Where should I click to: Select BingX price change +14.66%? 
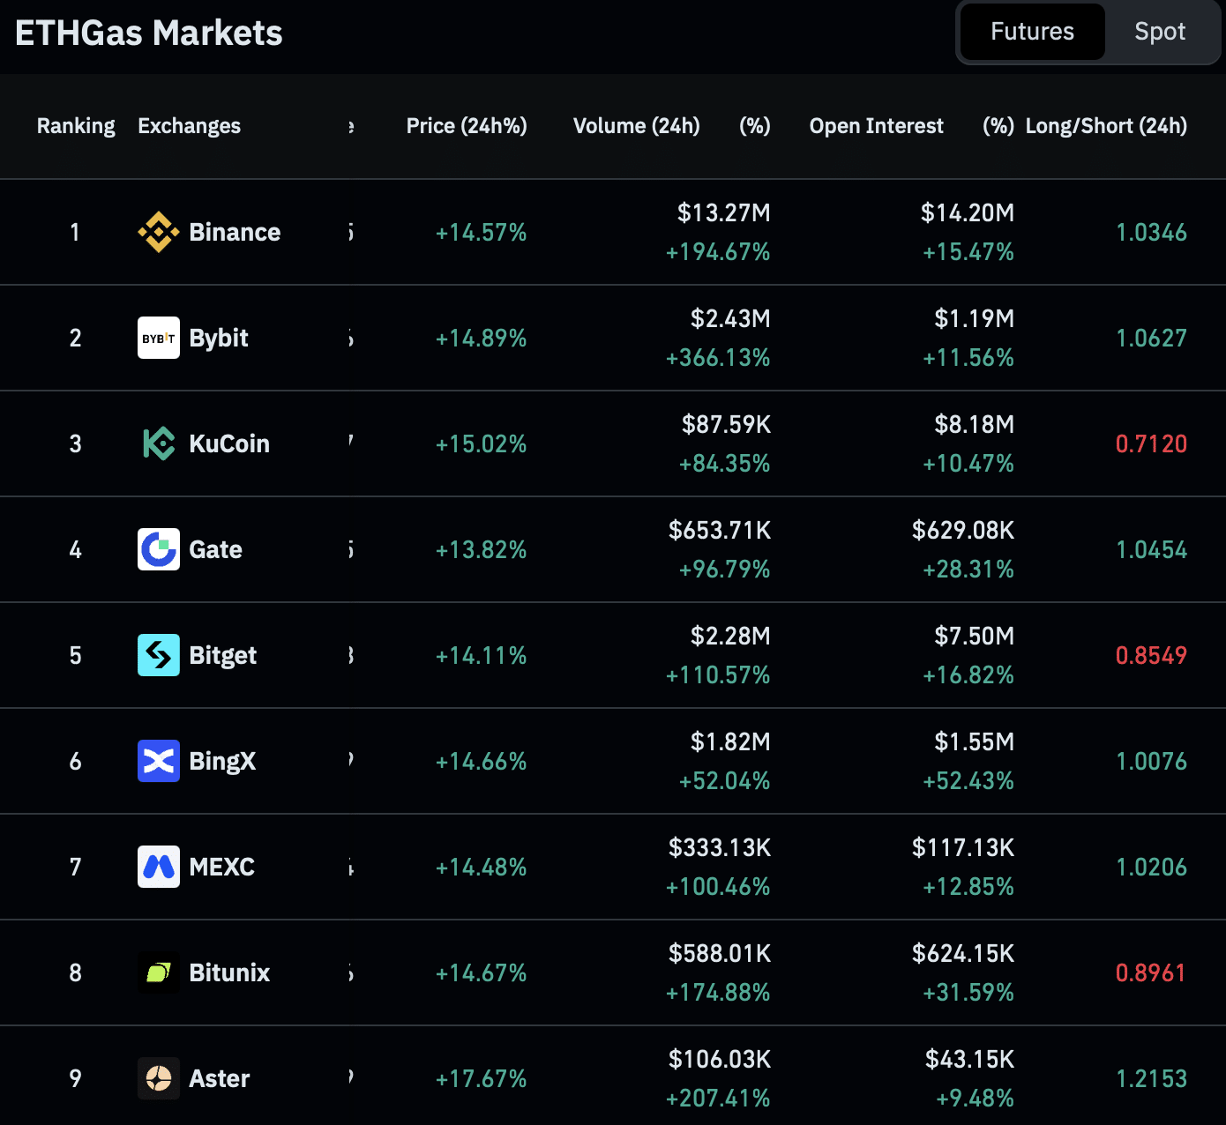[x=481, y=761]
